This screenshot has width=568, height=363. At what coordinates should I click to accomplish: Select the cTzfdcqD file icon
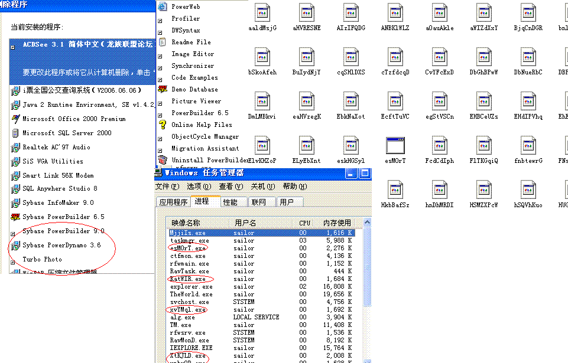tap(395, 57)
